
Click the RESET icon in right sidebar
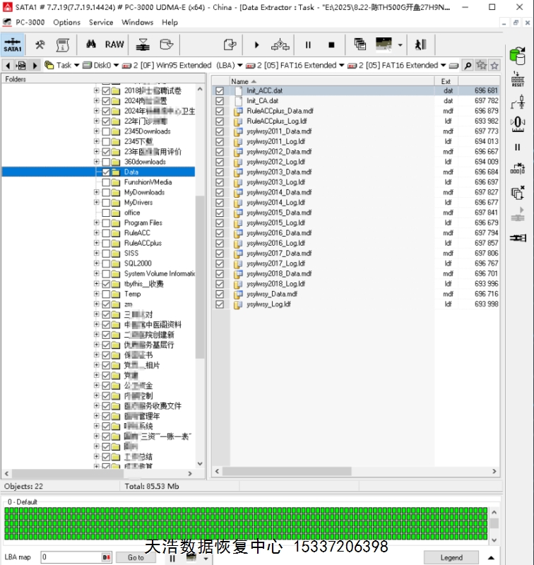tap(518, 79)
